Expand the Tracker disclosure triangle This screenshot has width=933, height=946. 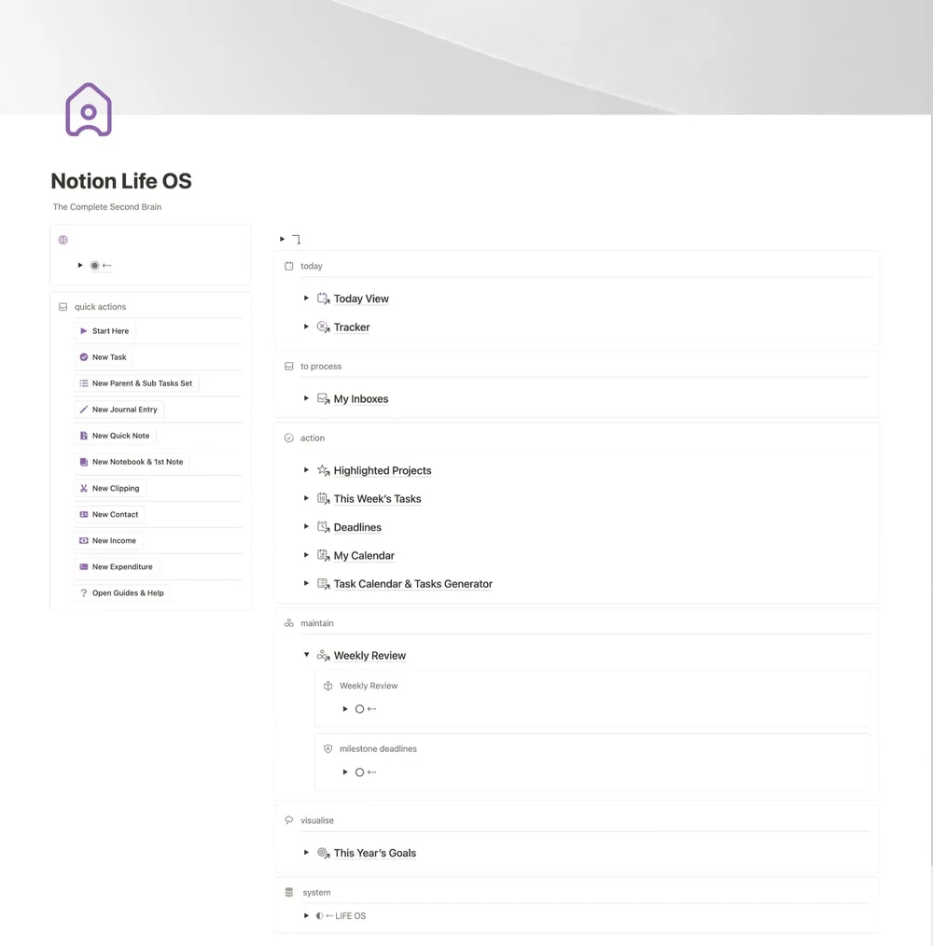point(306,327)
